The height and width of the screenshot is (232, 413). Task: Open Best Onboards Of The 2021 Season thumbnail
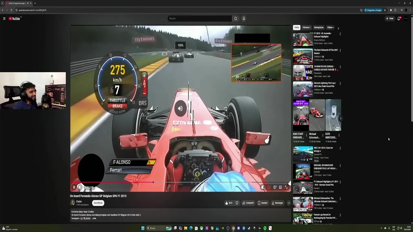pyautogui.click(x=303, y=56)
